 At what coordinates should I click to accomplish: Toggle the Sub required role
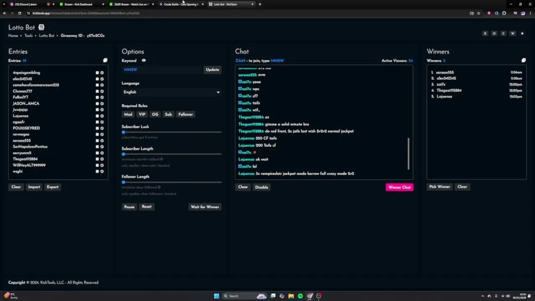168,114
